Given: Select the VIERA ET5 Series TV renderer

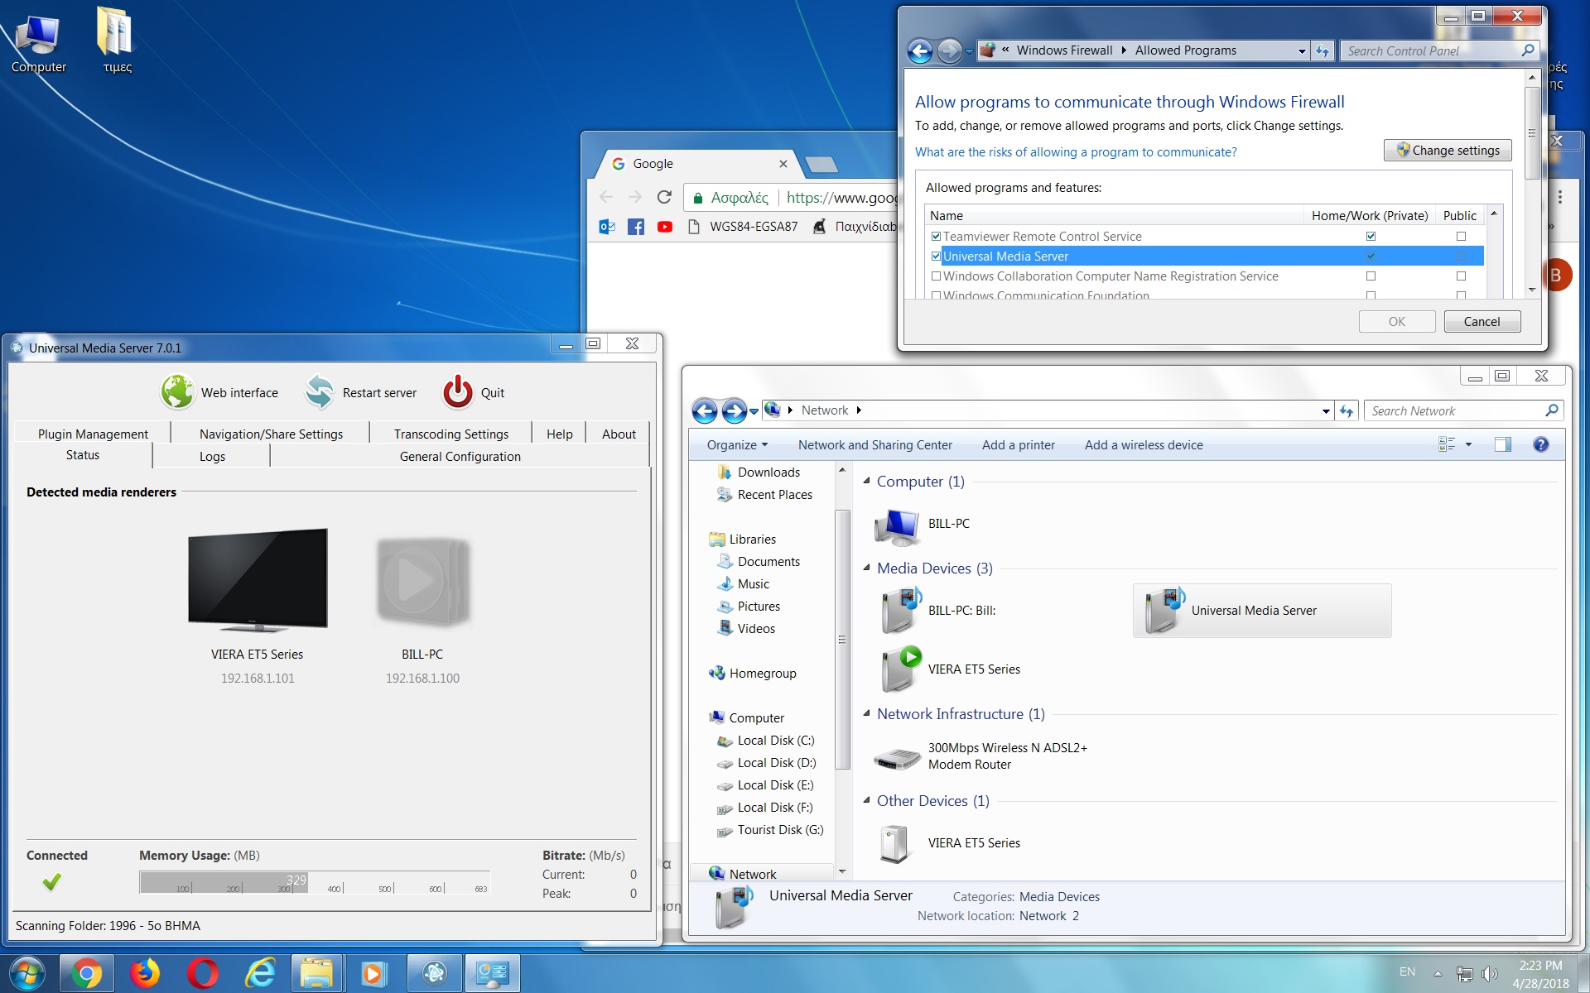Looking at the screenshot, I should coord(258,579).
